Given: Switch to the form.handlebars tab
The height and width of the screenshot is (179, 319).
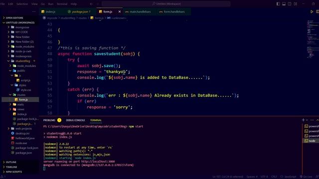Looking at the screenshot, I should coord(174,12).
